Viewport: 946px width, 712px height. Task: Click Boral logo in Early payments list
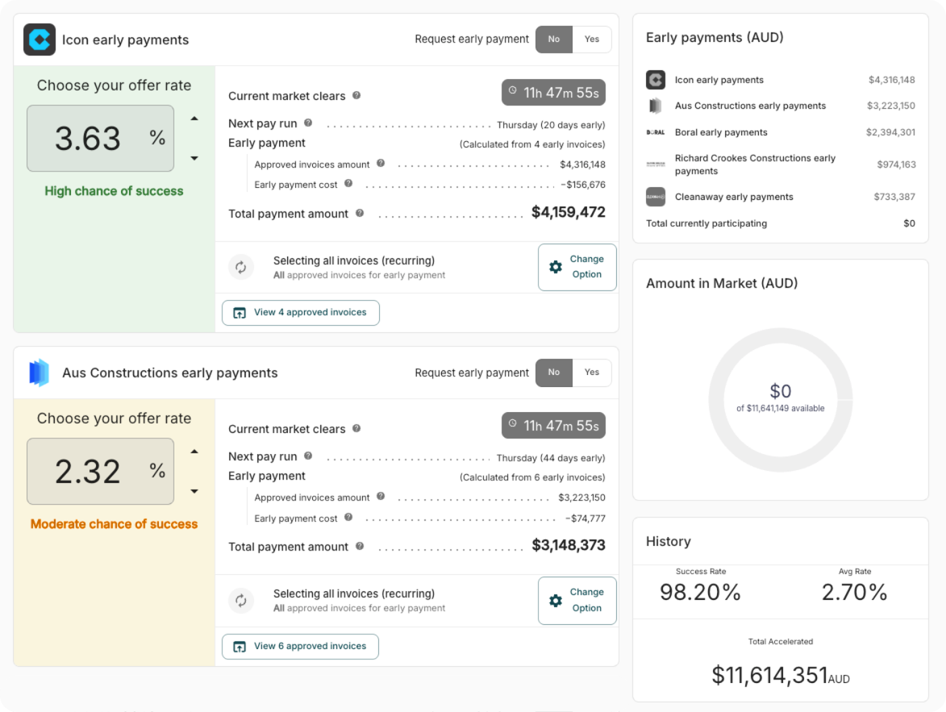(655, 132)
